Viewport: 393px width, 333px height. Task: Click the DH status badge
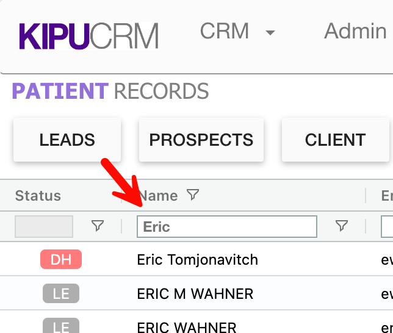pyautogui.click(x=61, y=260)
